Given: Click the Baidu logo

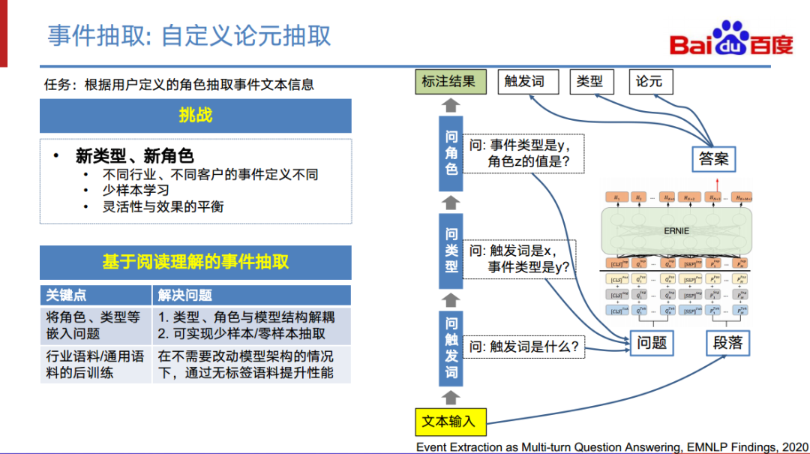Looking at the screenshot, I should click(x=731, y=38).
